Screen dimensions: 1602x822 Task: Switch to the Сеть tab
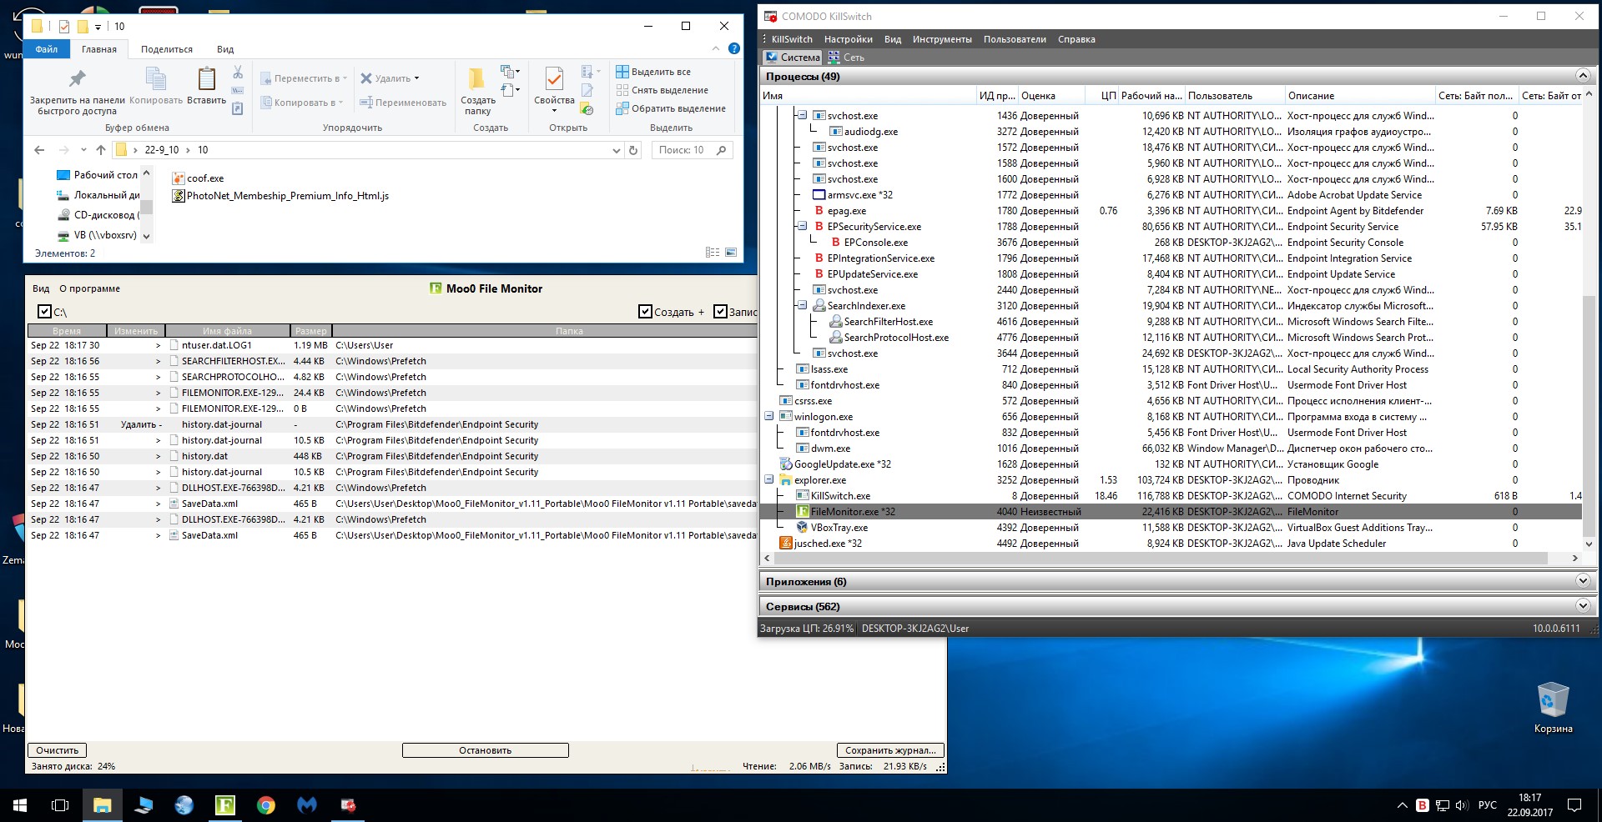(x=846, y=58)
